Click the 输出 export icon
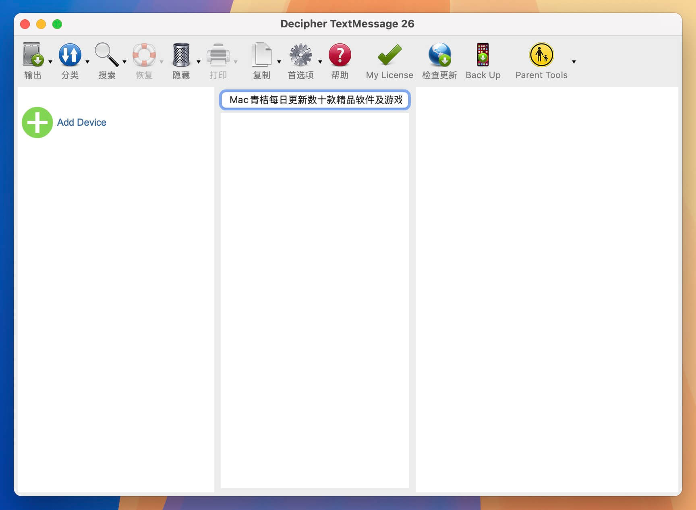The height and width of the screenshot is (510, 696). point(33,55)
